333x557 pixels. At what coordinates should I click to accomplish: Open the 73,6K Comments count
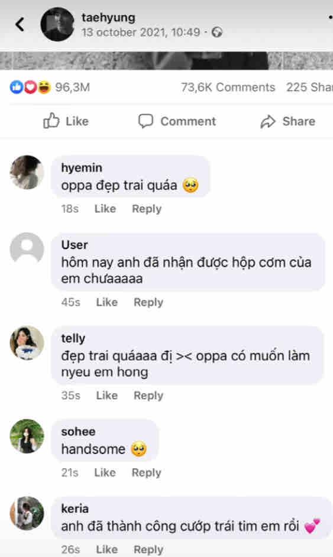coord(228,88)
